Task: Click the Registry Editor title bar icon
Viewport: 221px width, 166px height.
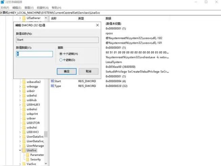Action: click(x=2, y=2)
